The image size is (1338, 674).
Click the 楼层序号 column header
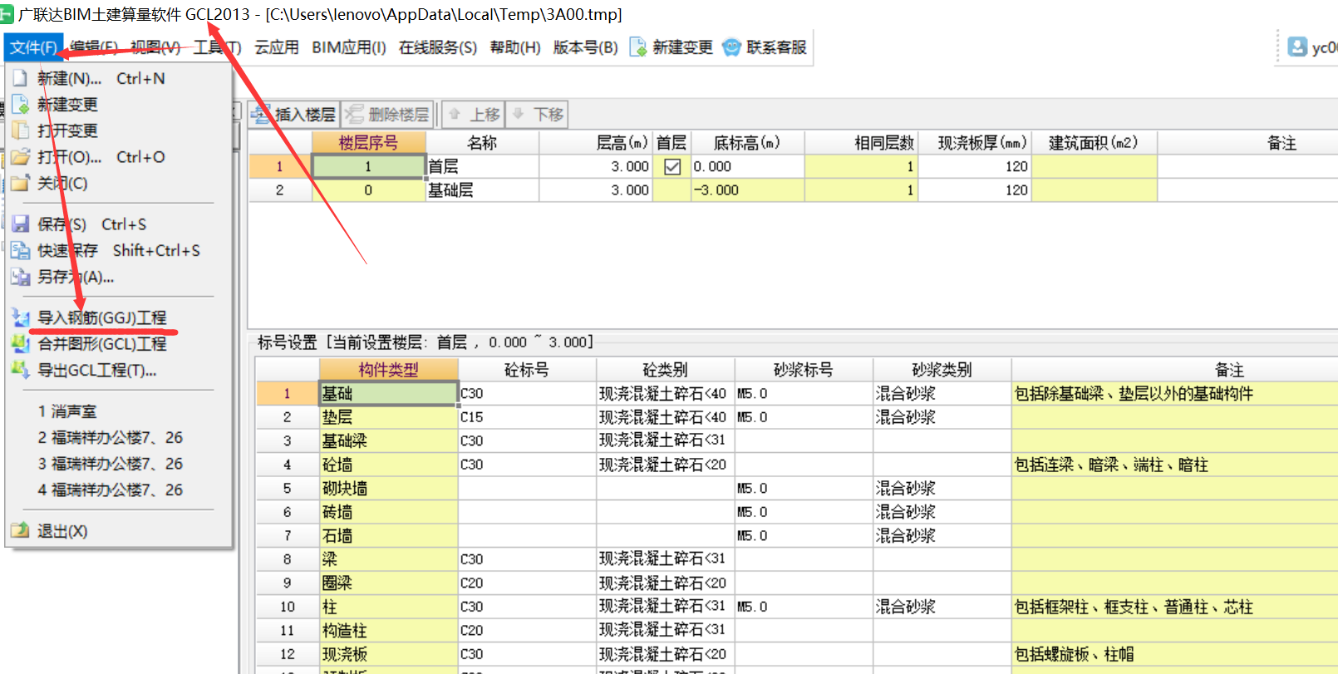pyautogui.click(x=368, y=143)
